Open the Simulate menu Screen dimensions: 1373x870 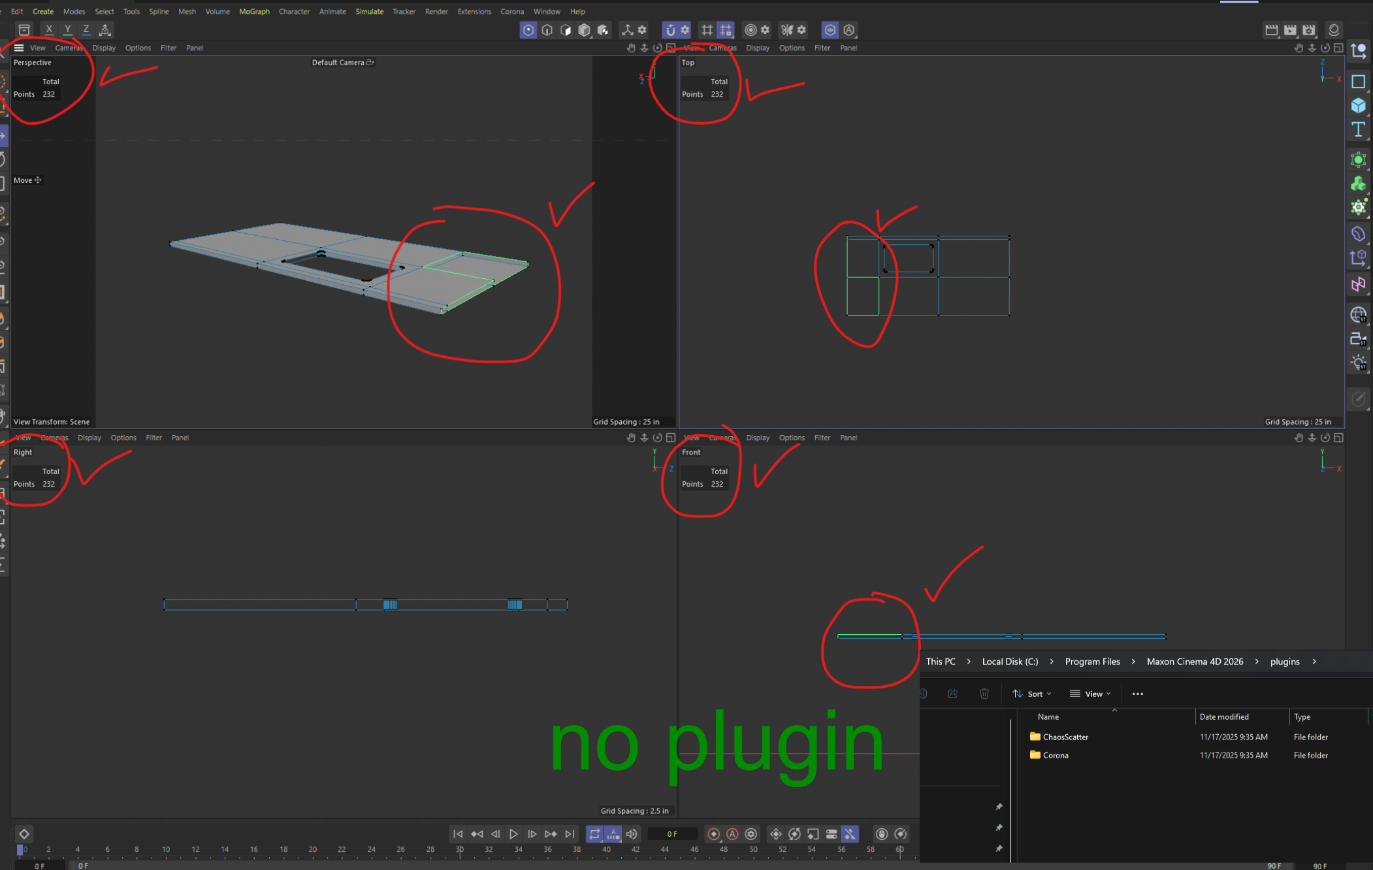coord(369,12)
